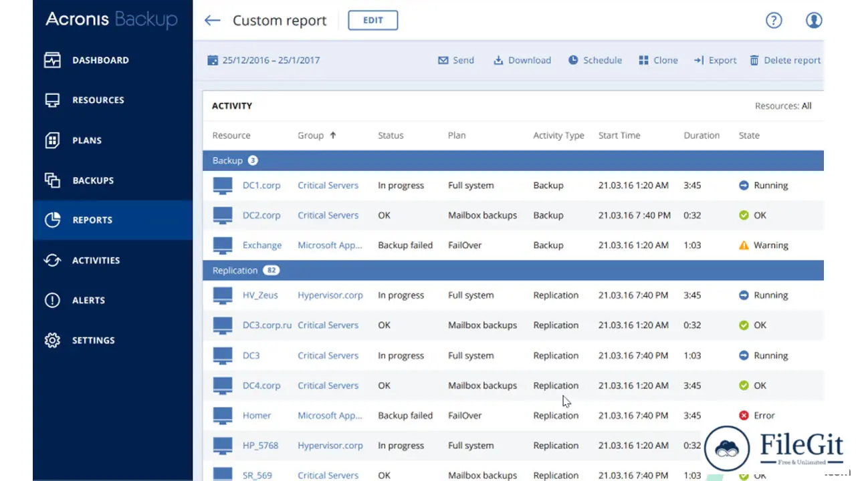The width and height of the screenshot is (856, 481).
Task: Open the user account icon
Action: (814, 20)
